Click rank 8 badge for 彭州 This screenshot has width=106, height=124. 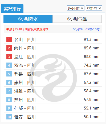click(9, 100)
